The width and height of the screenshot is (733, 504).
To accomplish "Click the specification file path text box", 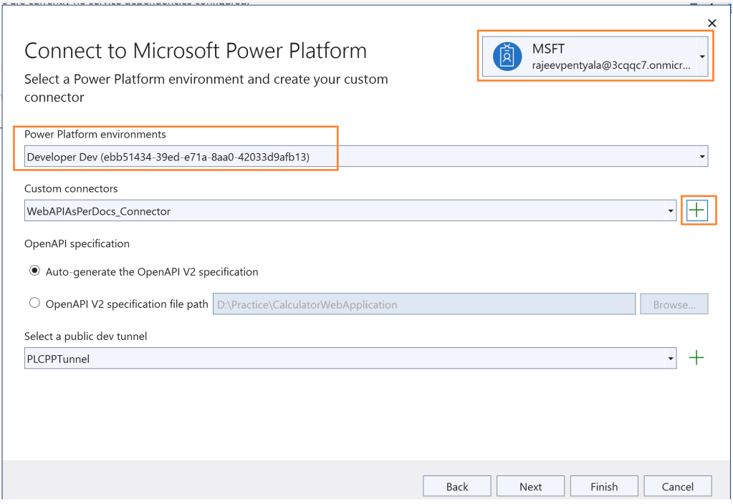I will pyautogui.click(x=423, y=304).
